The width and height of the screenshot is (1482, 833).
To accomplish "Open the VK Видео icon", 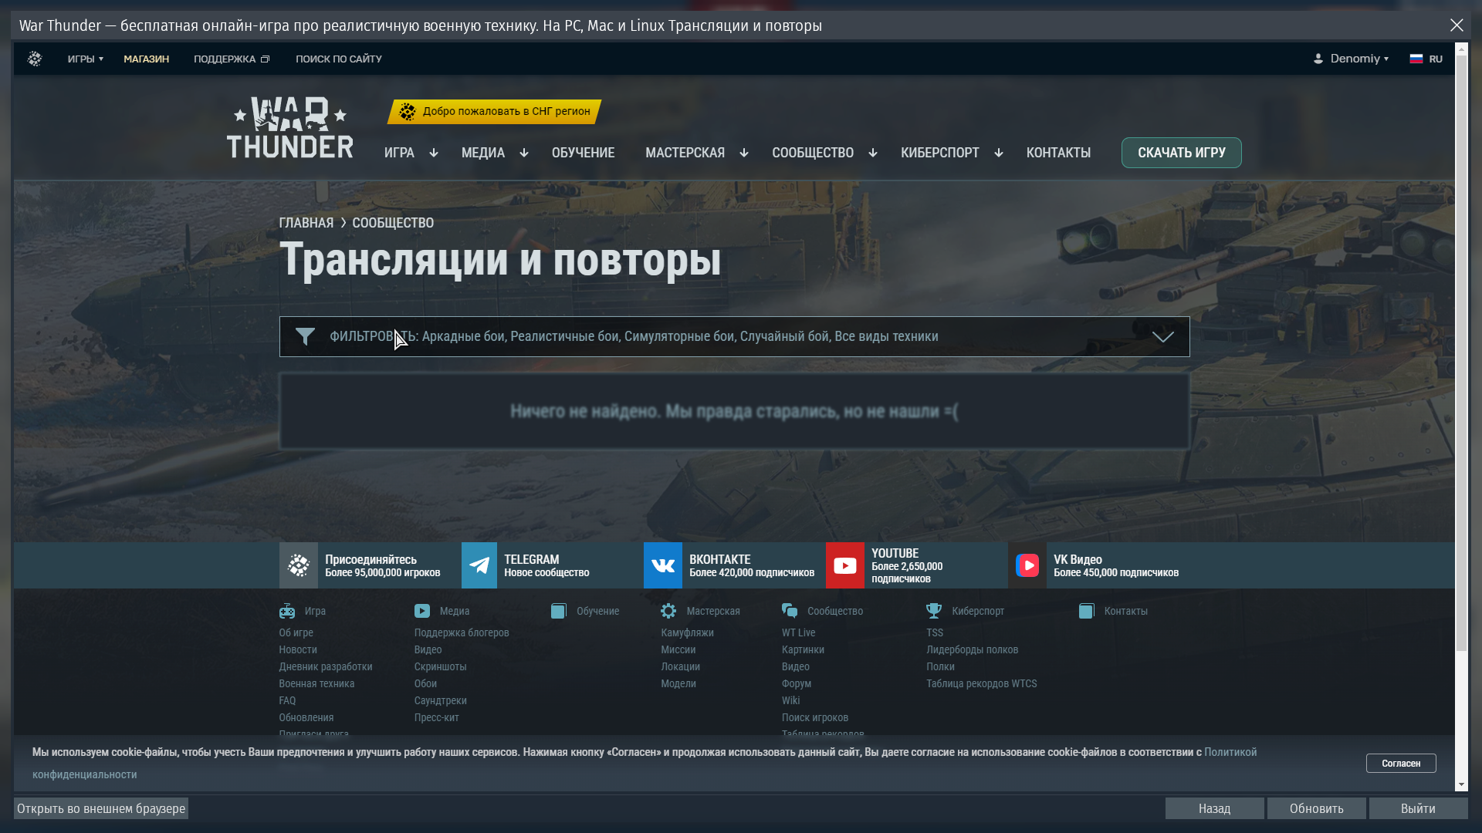I will [x=1027, y=565].
